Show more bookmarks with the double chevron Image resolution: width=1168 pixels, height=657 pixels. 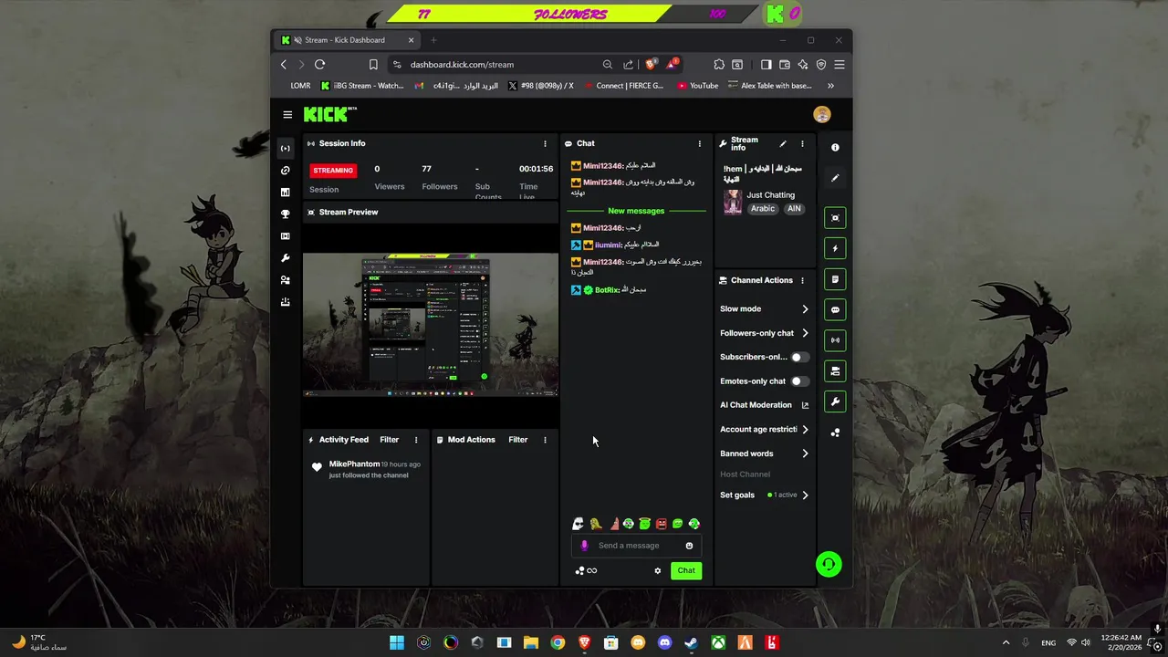(x=830, y=86)
